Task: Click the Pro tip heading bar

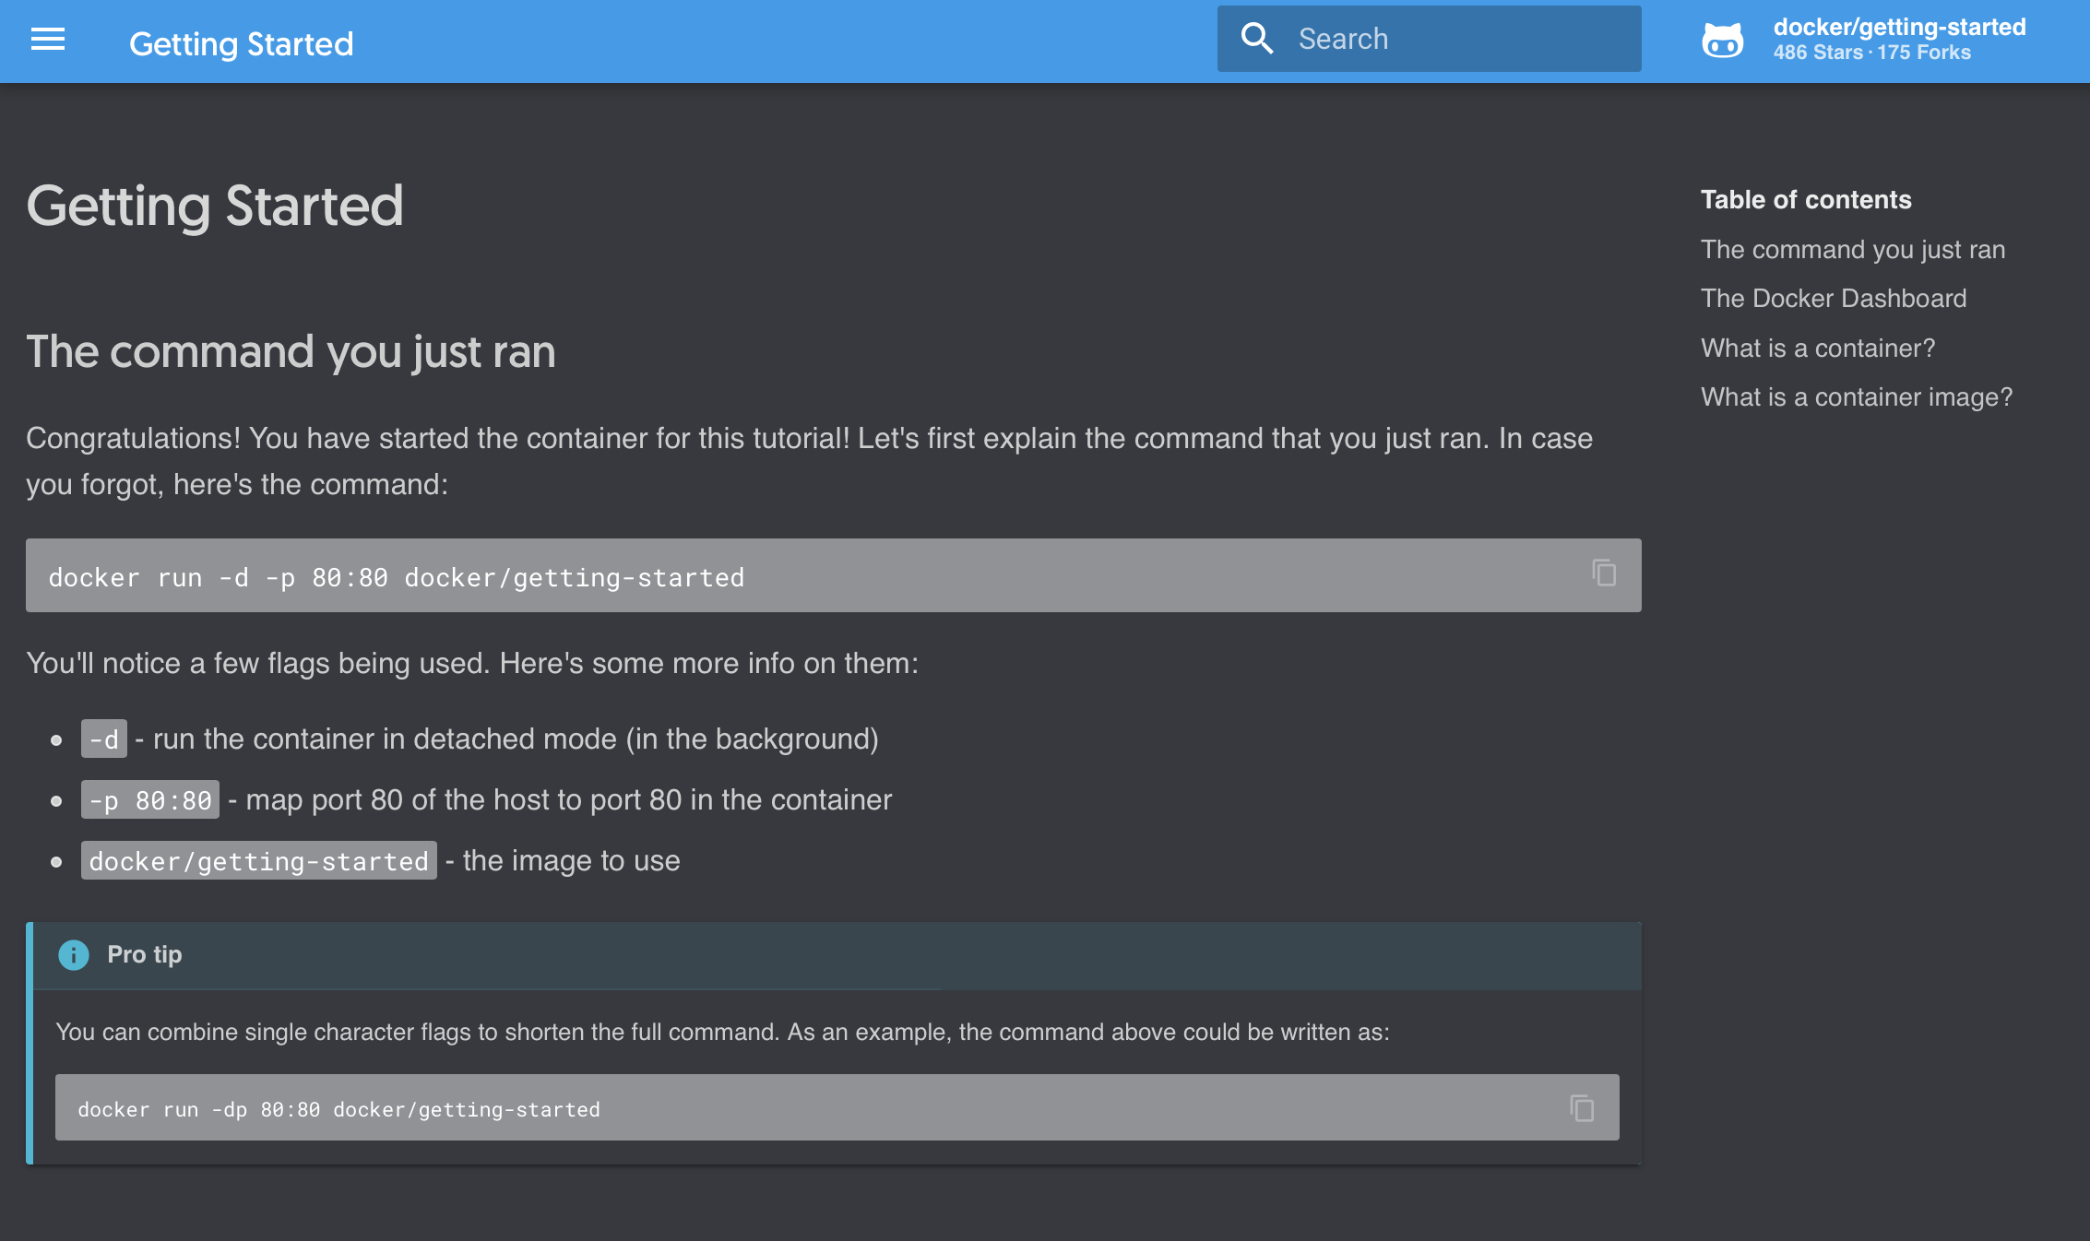Action: (x=837, y=955)
